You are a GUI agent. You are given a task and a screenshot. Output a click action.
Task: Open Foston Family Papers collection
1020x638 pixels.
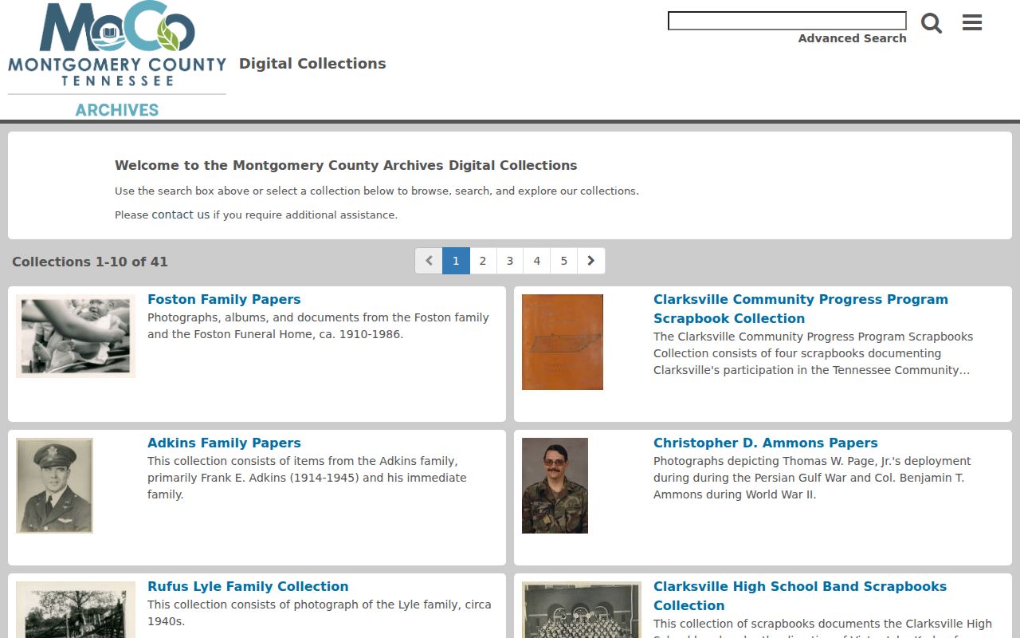tap(224, 299)
